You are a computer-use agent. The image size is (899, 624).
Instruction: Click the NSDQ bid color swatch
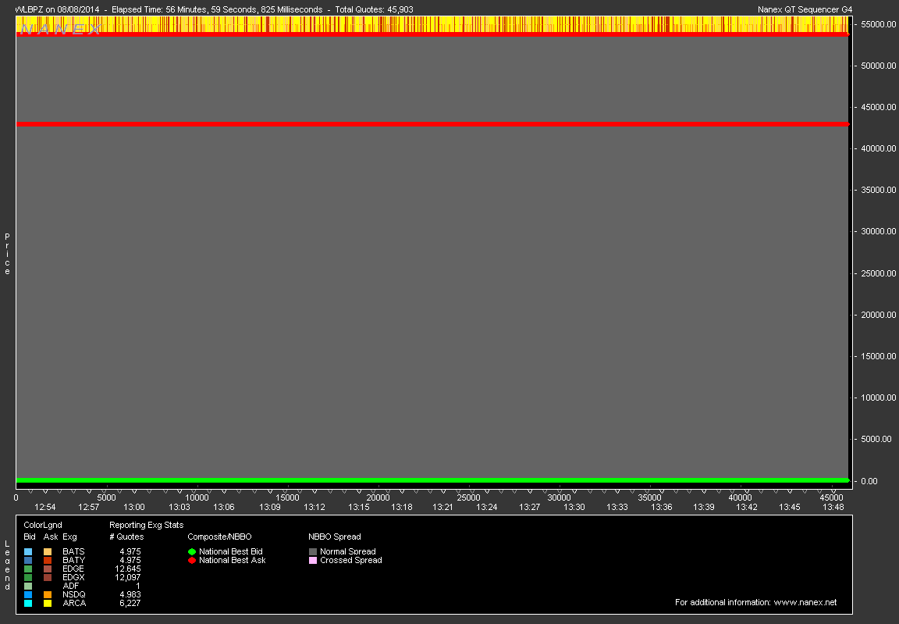tap(28, 595)
